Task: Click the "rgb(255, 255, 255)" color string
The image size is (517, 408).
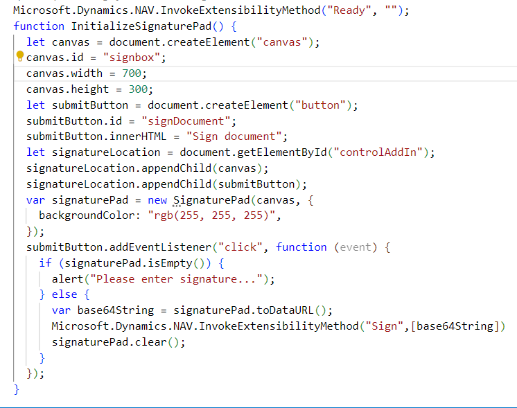Action: point(211,215)
